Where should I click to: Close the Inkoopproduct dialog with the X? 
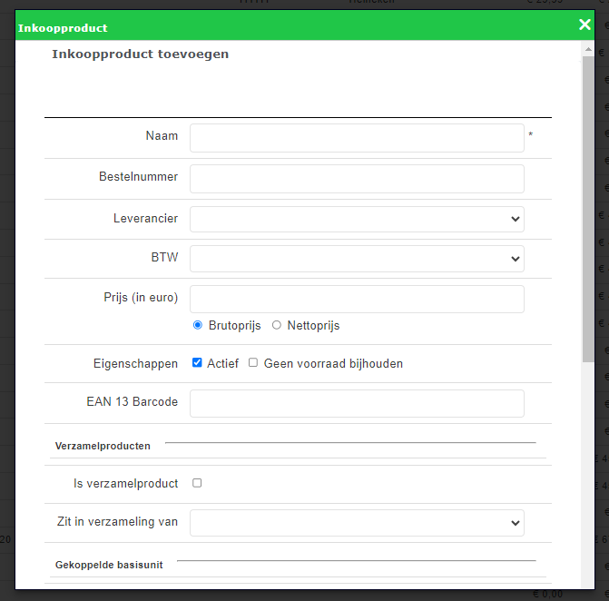tap(584, 25)
